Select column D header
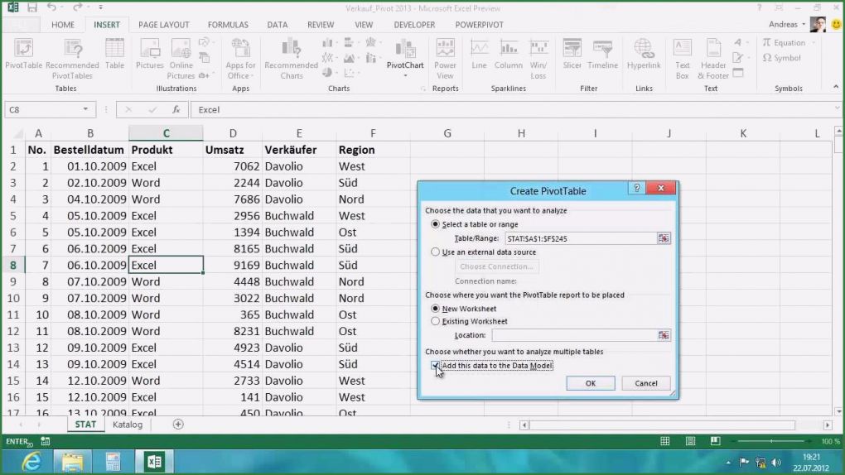 pos(233,133)
